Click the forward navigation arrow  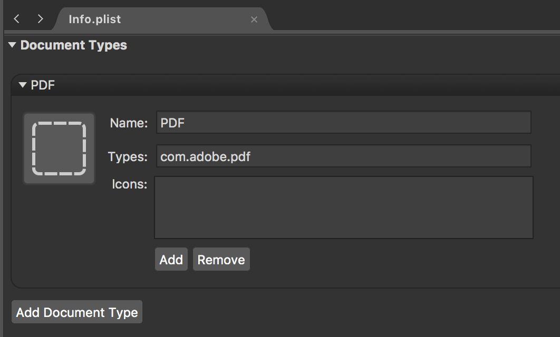[40, 19]
